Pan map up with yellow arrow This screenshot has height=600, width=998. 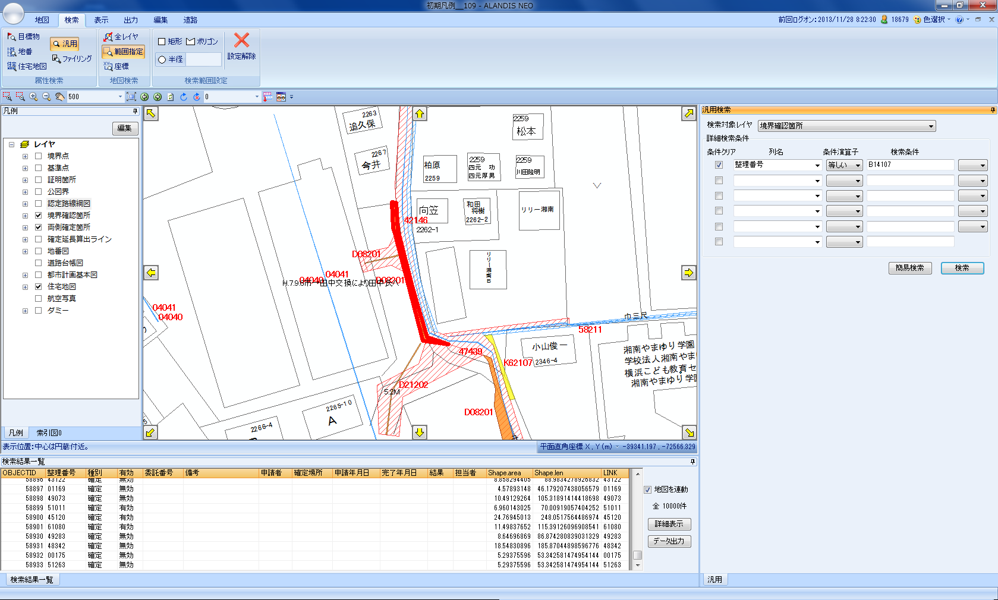coord(420,113)
